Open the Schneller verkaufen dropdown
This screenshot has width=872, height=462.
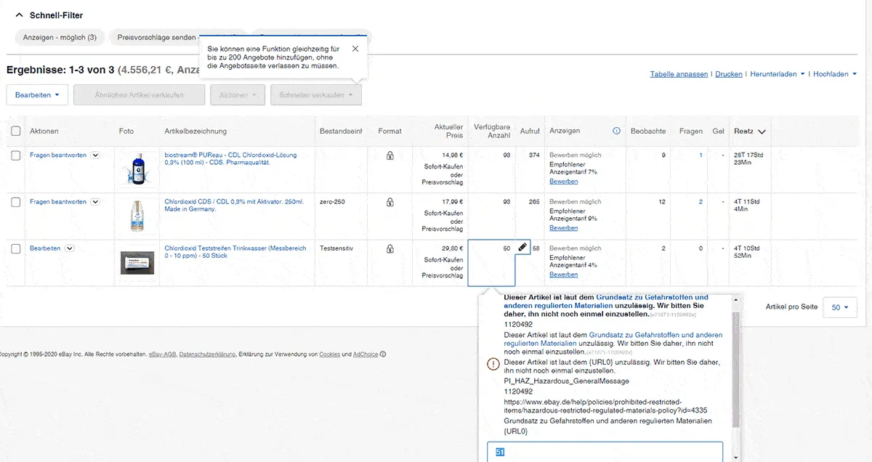(315, 95)
